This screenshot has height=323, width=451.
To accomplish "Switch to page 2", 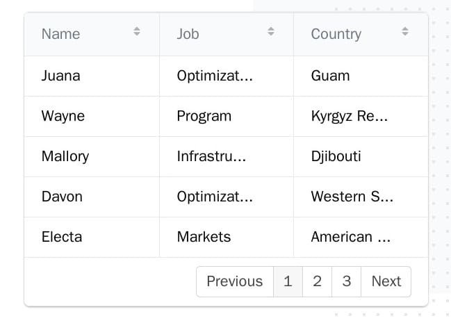I will tap(317, 281).
